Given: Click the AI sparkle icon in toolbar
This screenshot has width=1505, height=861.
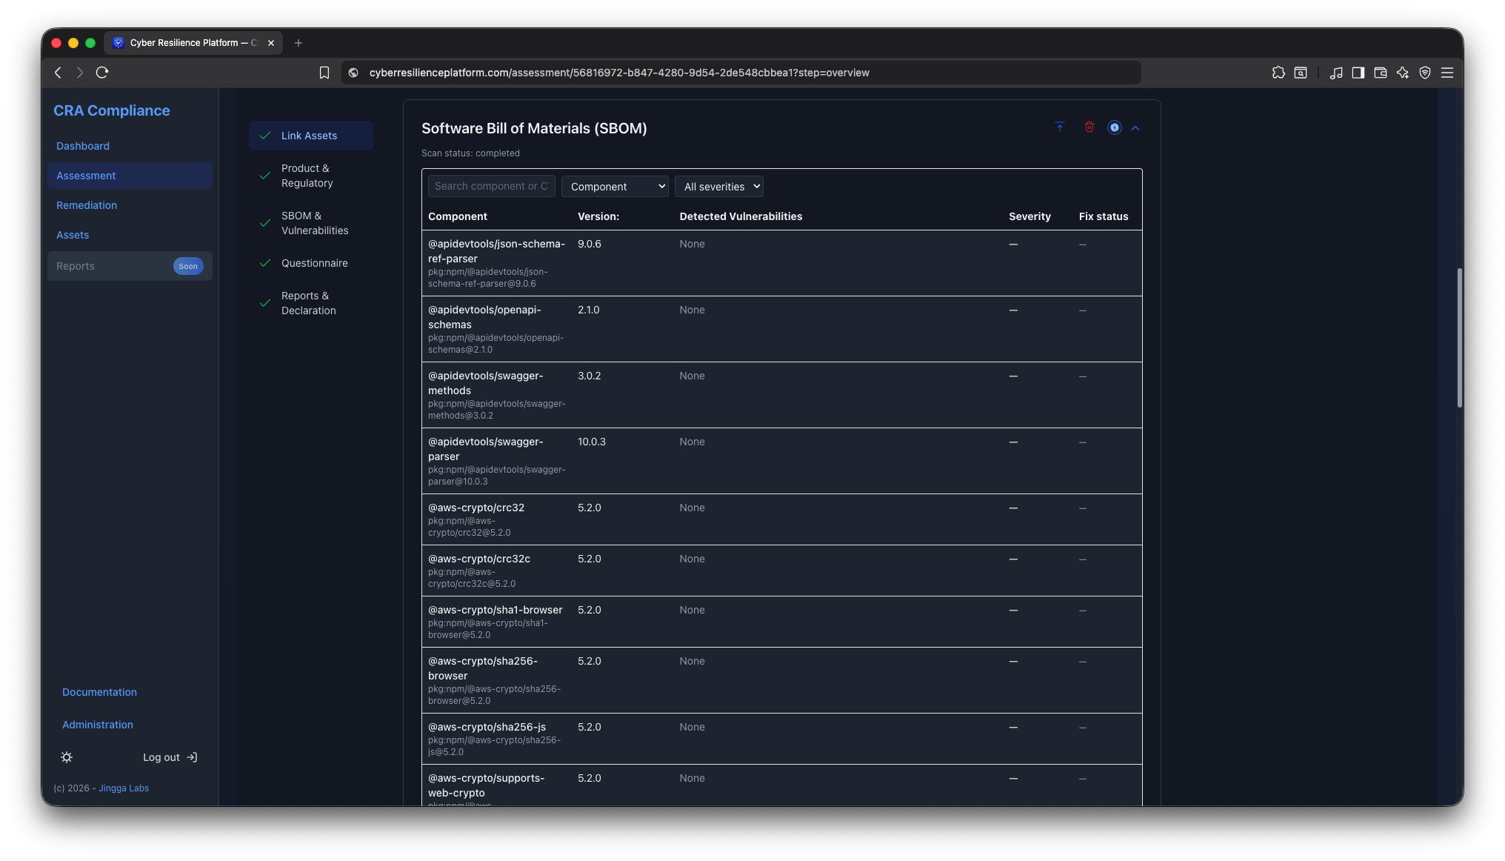Looking at the screenshot, I should 1402,73.
